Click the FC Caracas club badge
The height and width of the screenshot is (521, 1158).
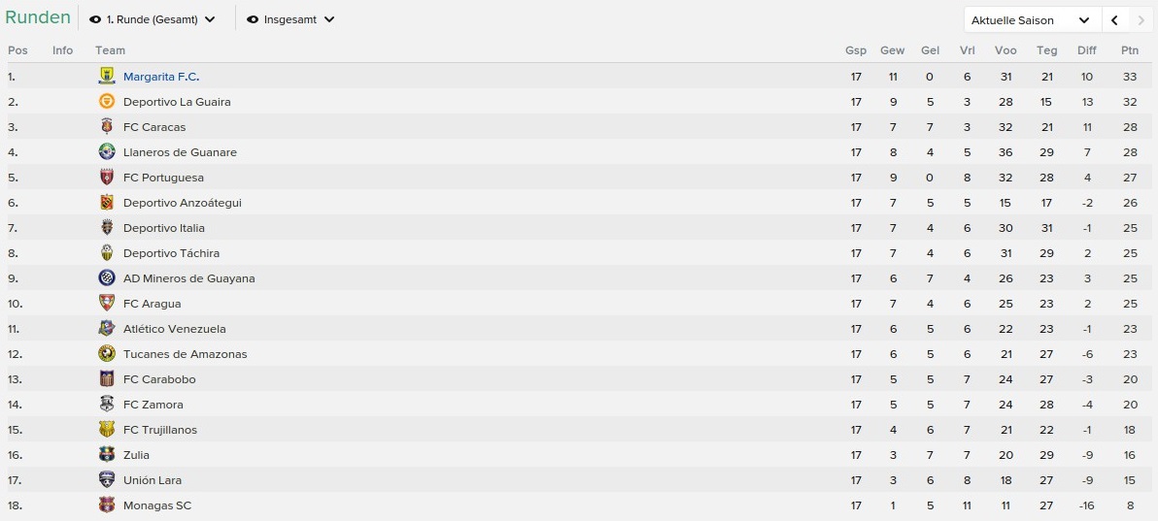(x=107, y=126)
